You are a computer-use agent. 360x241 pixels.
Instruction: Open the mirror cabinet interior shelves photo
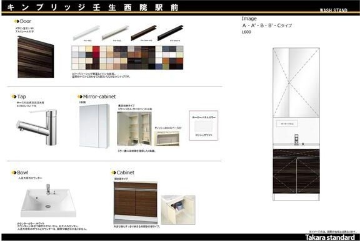point(134,129)
